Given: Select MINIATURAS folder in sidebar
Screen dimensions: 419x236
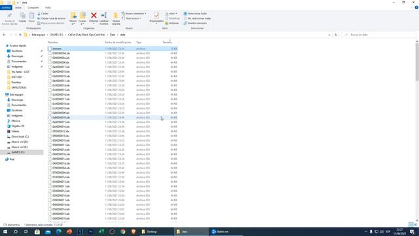Looking at the screenshot, I should point(19,87).
